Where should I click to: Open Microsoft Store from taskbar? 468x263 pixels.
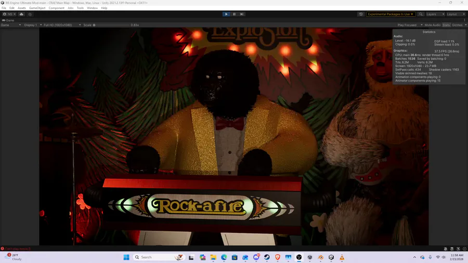[x=235, y=257]
